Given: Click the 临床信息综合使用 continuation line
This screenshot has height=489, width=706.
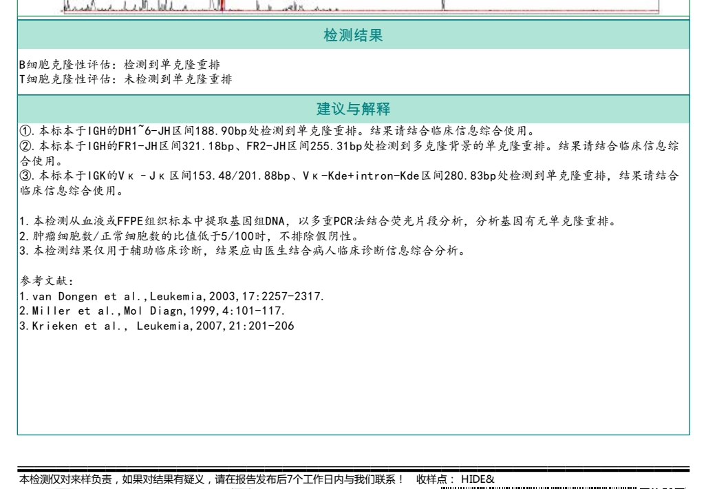Looking at the screenshot, I should coord(71,191).
